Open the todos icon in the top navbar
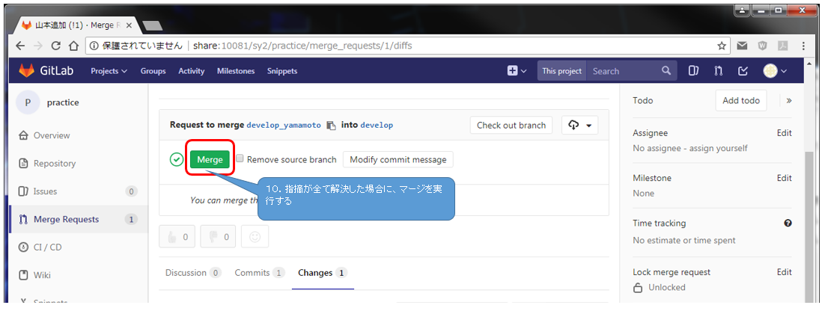Screen dimensions: 825x311 743,71
